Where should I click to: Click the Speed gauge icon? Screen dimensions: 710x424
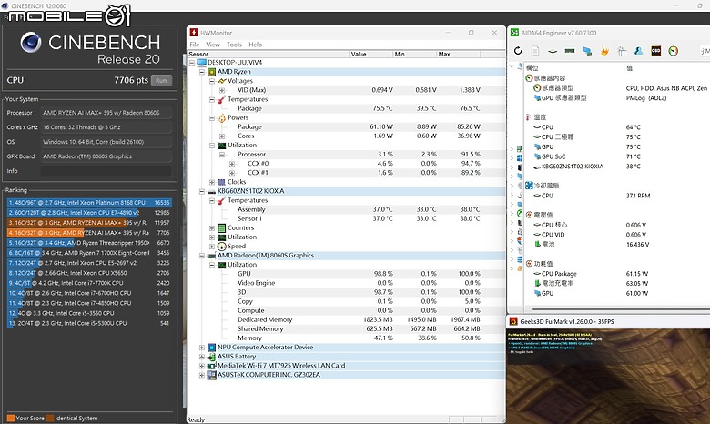click(x=221, y=247)
